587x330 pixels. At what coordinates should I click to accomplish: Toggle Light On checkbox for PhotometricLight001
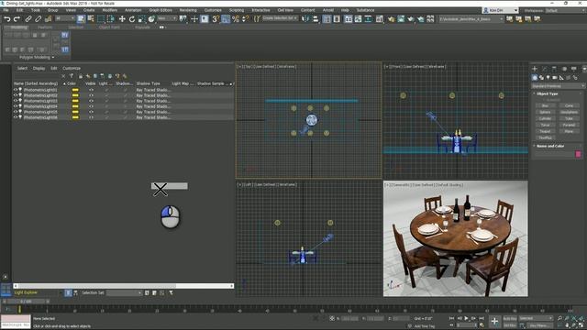[106, 90]
